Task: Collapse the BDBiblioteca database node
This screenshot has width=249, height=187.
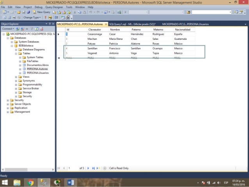Action: [x=12, y=46]
